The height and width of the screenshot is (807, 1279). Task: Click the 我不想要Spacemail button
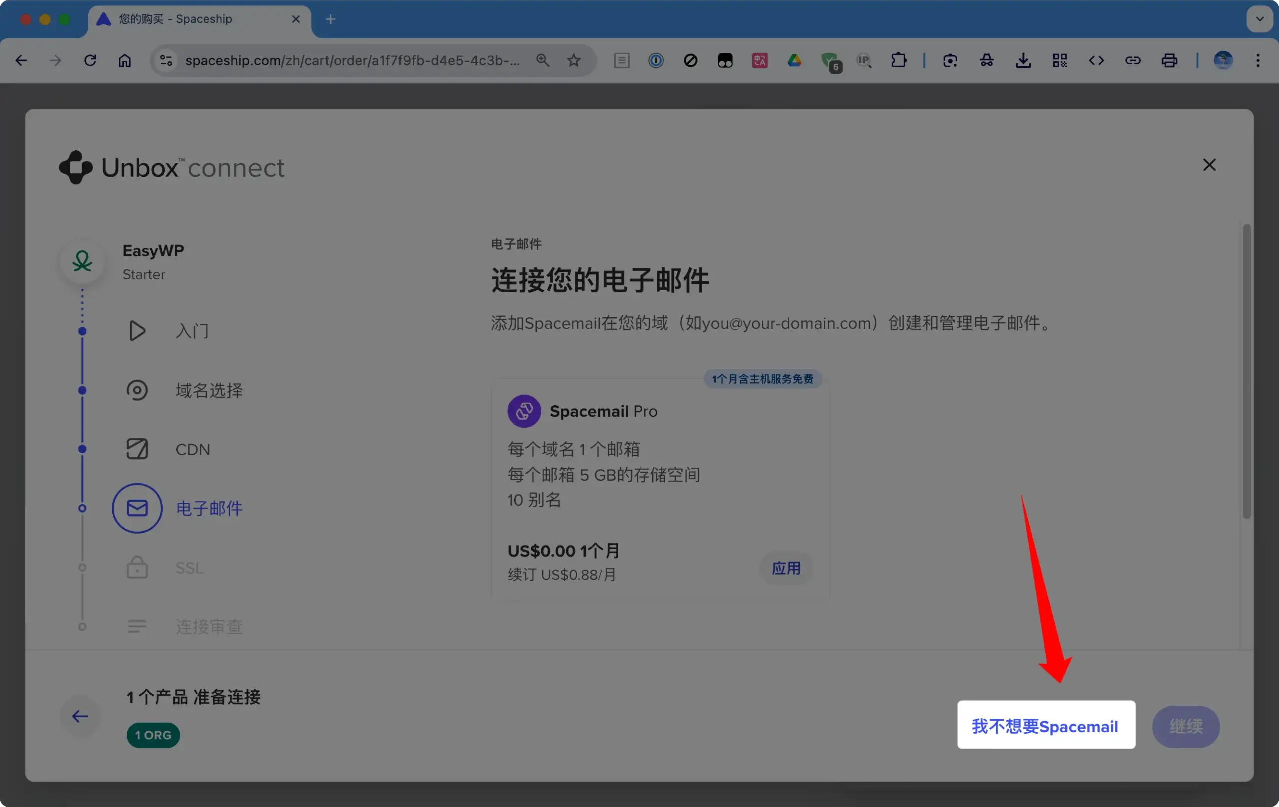click(1046, 725)
